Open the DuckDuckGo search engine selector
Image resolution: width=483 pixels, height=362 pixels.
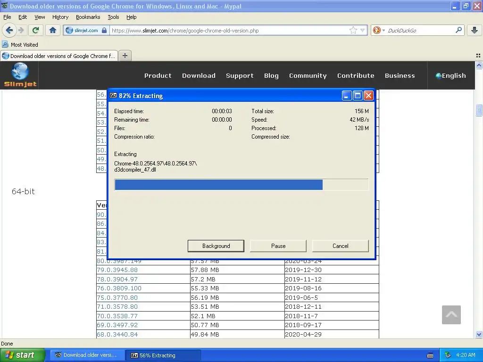pyautogui.click(x=379, y=30)
